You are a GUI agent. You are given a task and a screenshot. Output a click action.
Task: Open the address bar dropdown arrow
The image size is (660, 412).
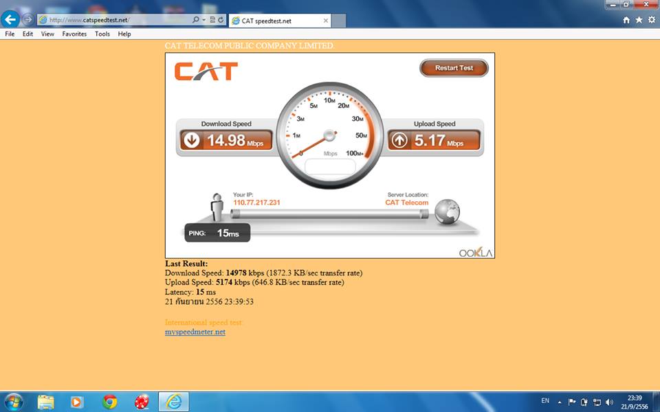point(203,20)
